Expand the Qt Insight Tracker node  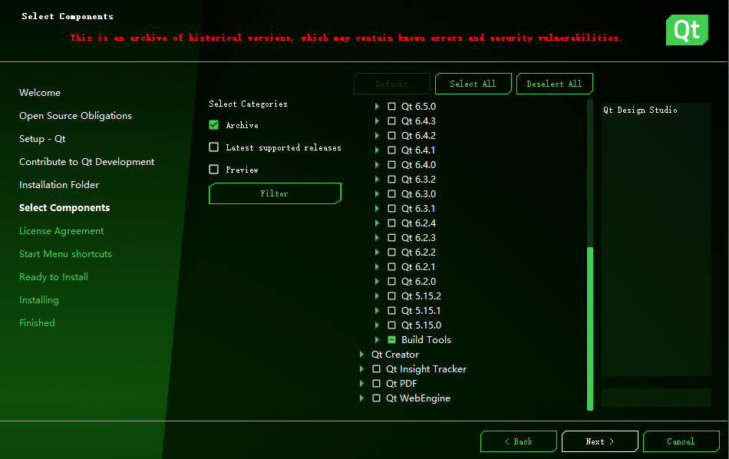(361, 368)
